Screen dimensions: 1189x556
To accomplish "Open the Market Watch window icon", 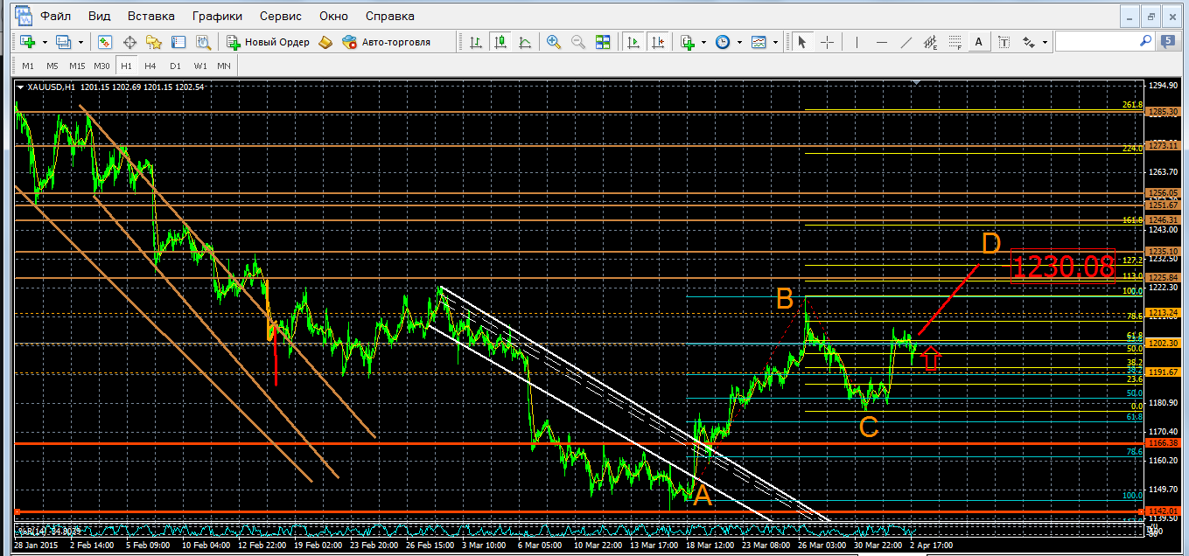I will 105,42.
